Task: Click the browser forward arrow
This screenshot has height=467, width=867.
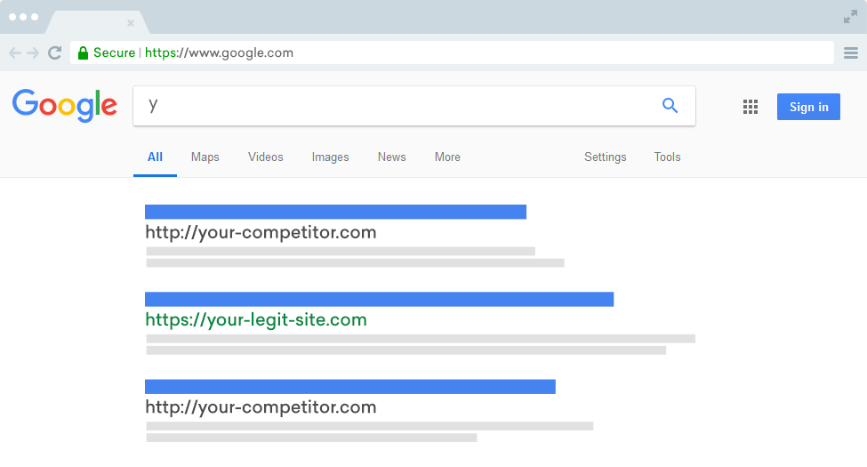Action: [34, 52]
